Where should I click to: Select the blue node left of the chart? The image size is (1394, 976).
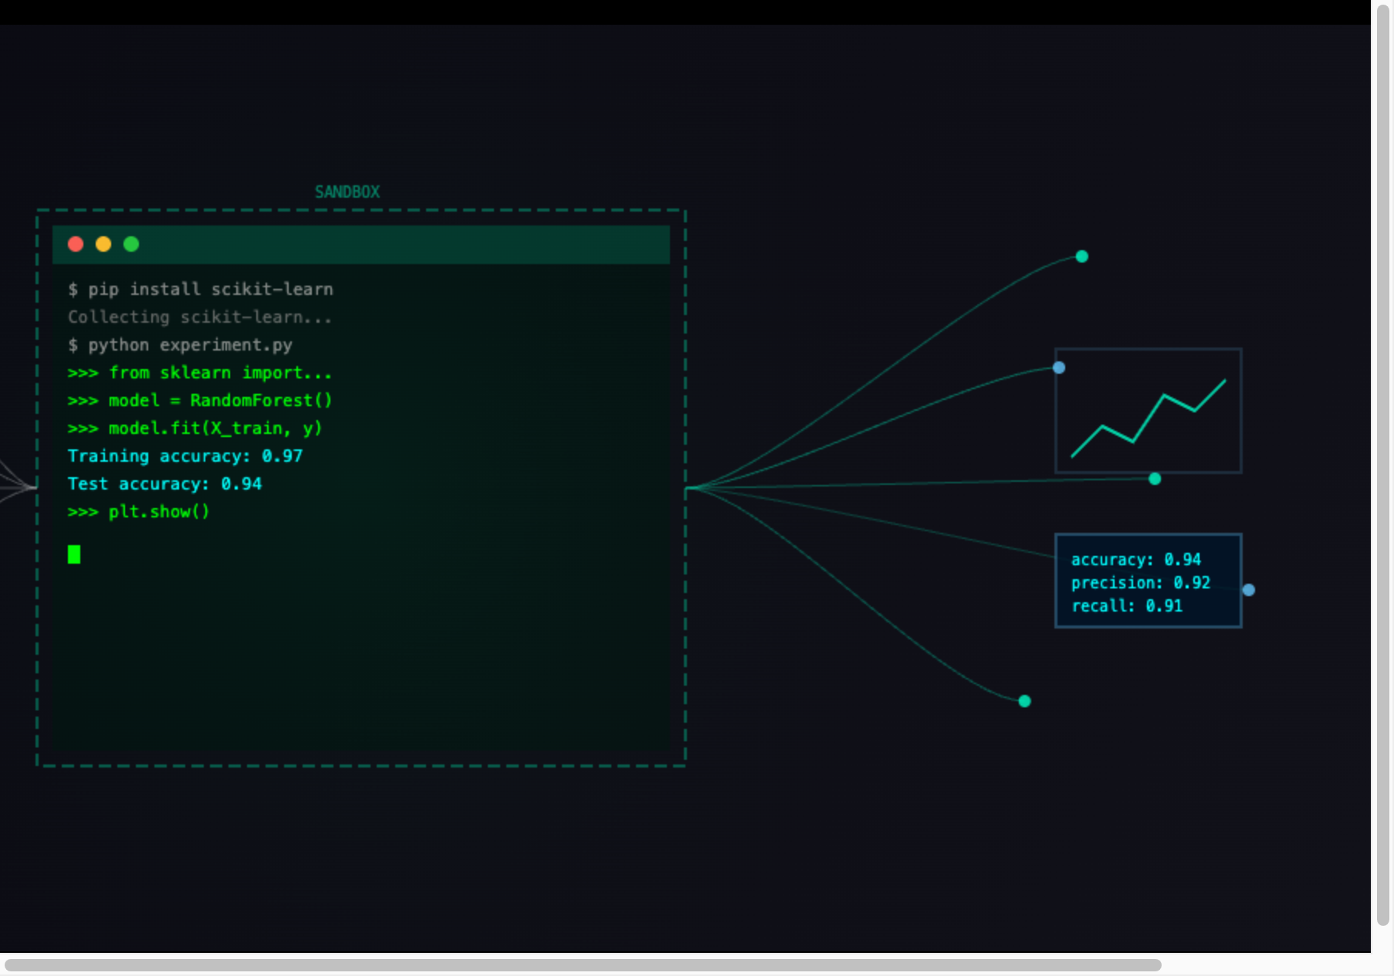1058,368
